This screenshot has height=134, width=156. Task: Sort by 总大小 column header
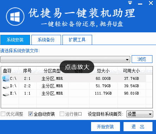103,71
